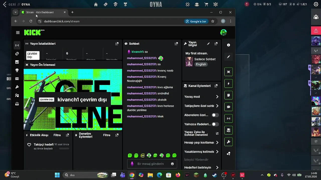Image resolution: width=321 pixels, height=180 pixels.
Task: Click the Windows taskbar search box
Action: click(85, 175)
